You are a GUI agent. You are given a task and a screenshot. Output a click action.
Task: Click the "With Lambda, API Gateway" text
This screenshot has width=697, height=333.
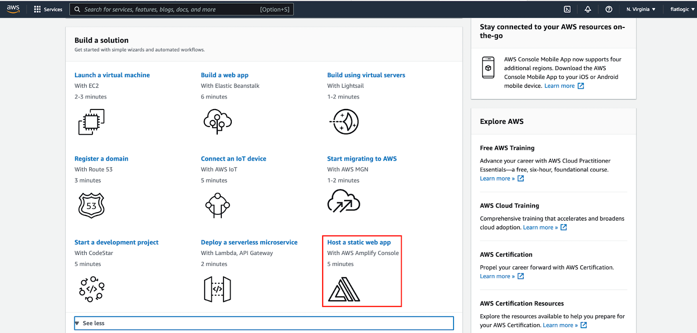(x=237, y=253)
